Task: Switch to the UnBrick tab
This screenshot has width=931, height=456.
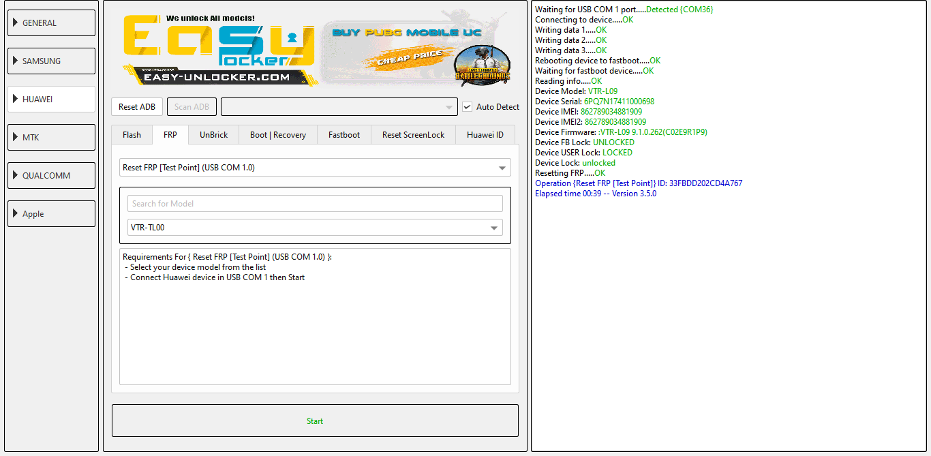Action: tap(214, 135)
